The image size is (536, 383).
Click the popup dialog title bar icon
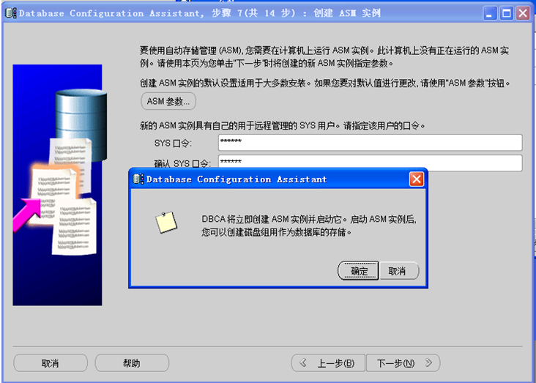point(138,179)
